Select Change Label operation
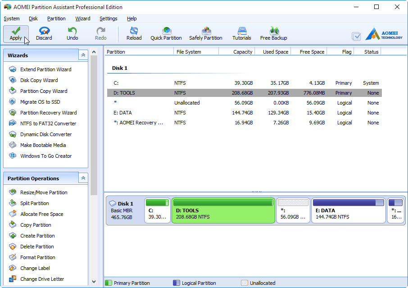This screenshot has width=408, height=288. click(x=29, y=268)
